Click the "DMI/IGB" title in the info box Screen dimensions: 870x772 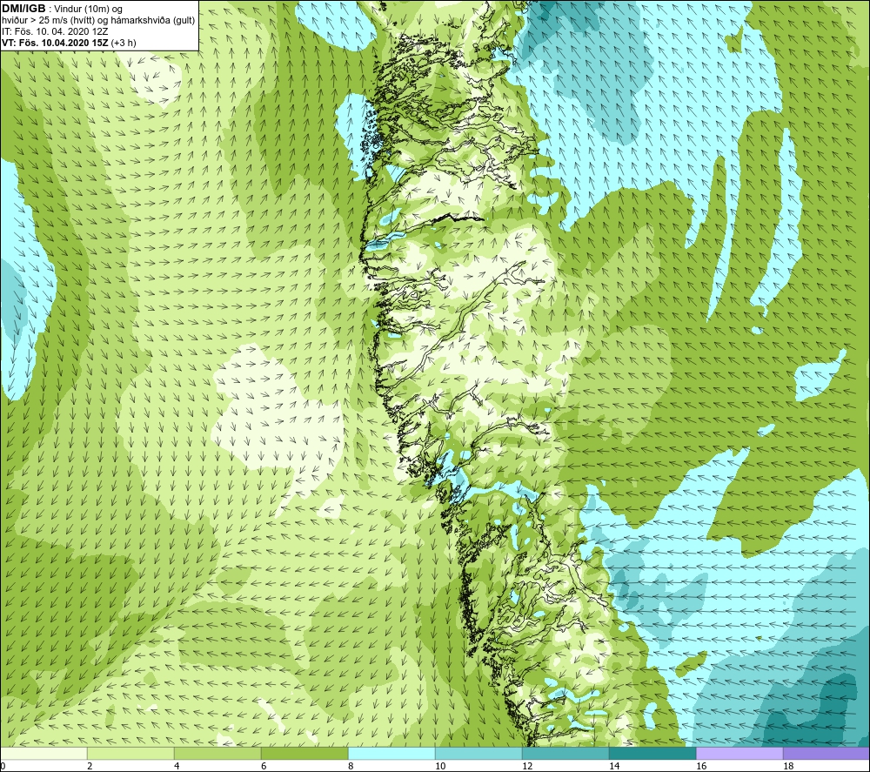23,9
